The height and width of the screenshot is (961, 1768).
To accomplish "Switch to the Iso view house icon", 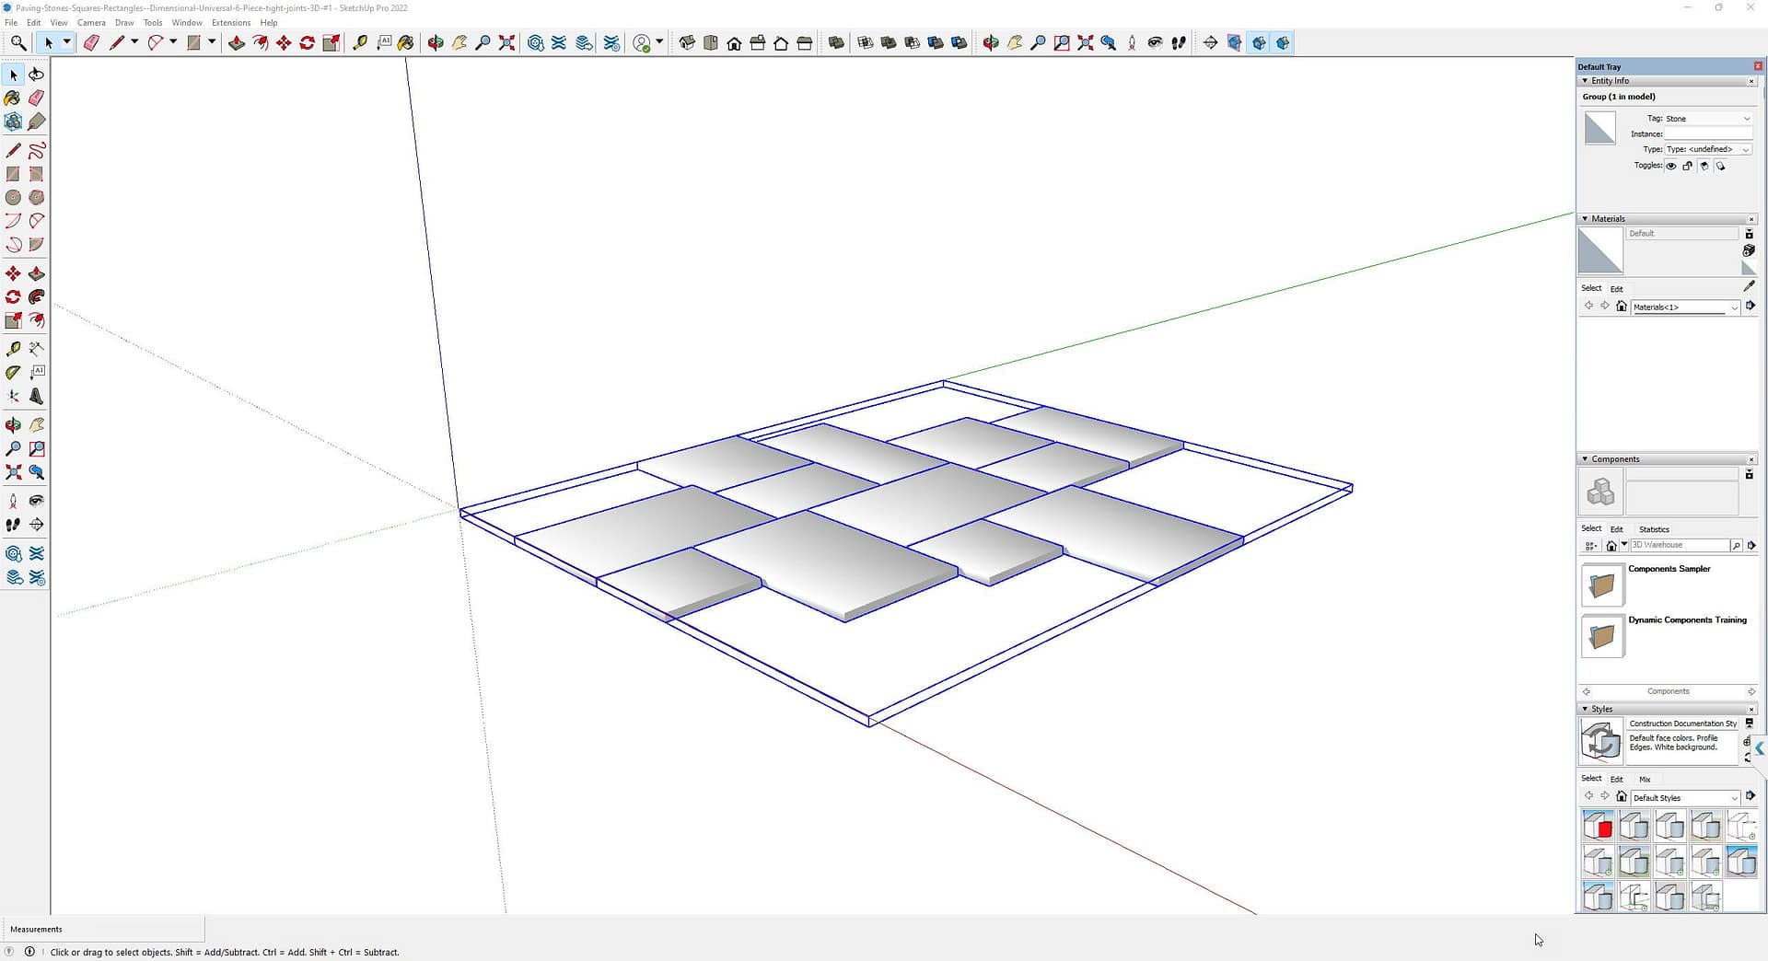I will point(687,43).
